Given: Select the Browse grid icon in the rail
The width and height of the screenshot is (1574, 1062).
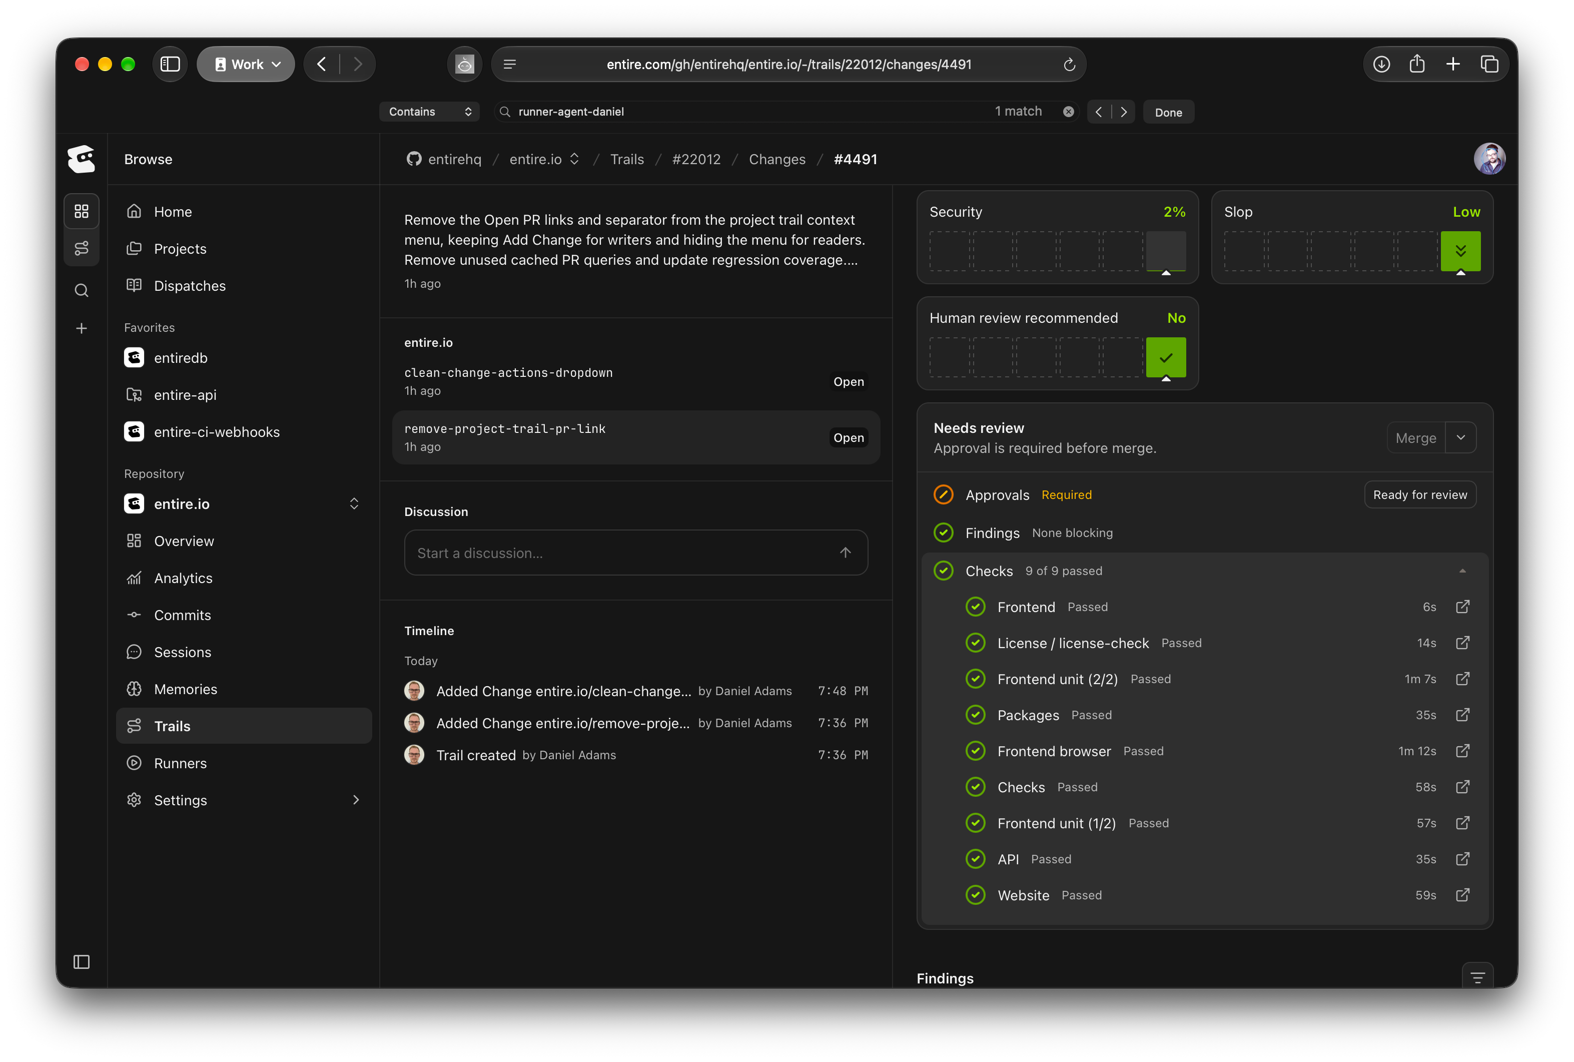Looking at the screenshot, I should pyautogui.click(x=81, y=211).
